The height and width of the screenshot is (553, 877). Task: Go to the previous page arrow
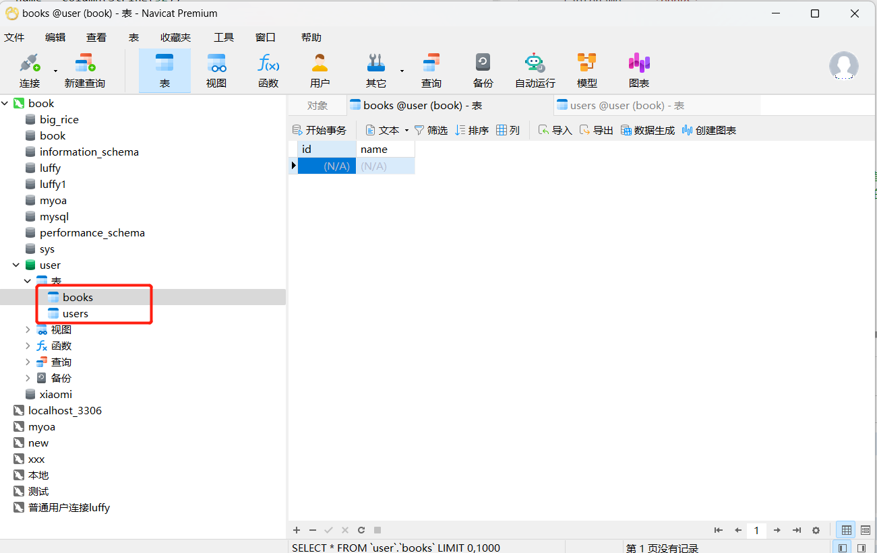(738, 531)
